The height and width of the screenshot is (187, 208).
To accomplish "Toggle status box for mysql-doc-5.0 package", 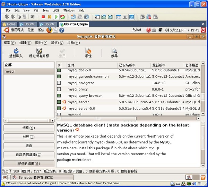I will click(59, 70).
